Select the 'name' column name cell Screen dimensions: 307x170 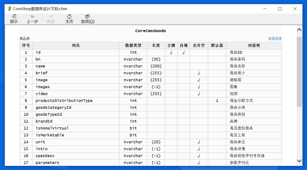click(x=76, y=66)
